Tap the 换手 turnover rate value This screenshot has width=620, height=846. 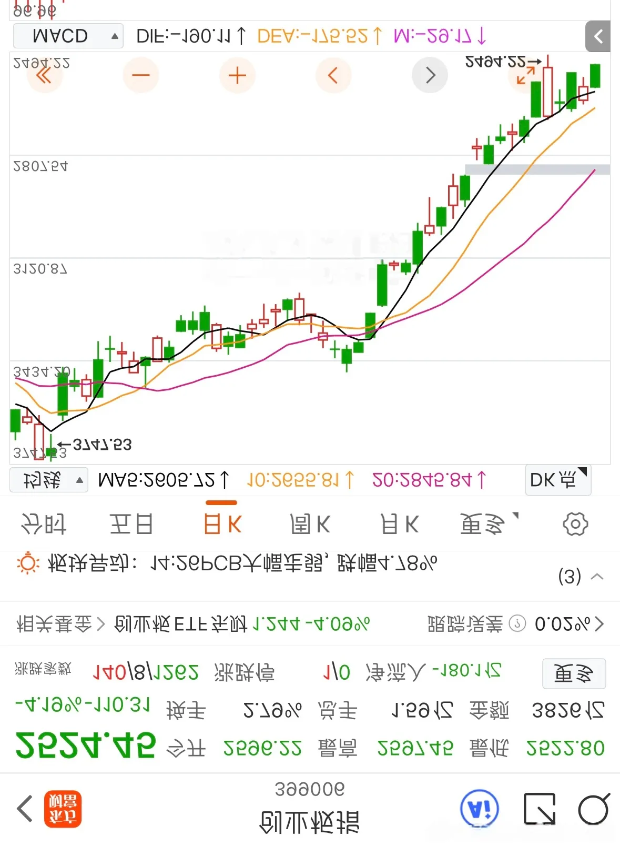click(x=272, y=711)
